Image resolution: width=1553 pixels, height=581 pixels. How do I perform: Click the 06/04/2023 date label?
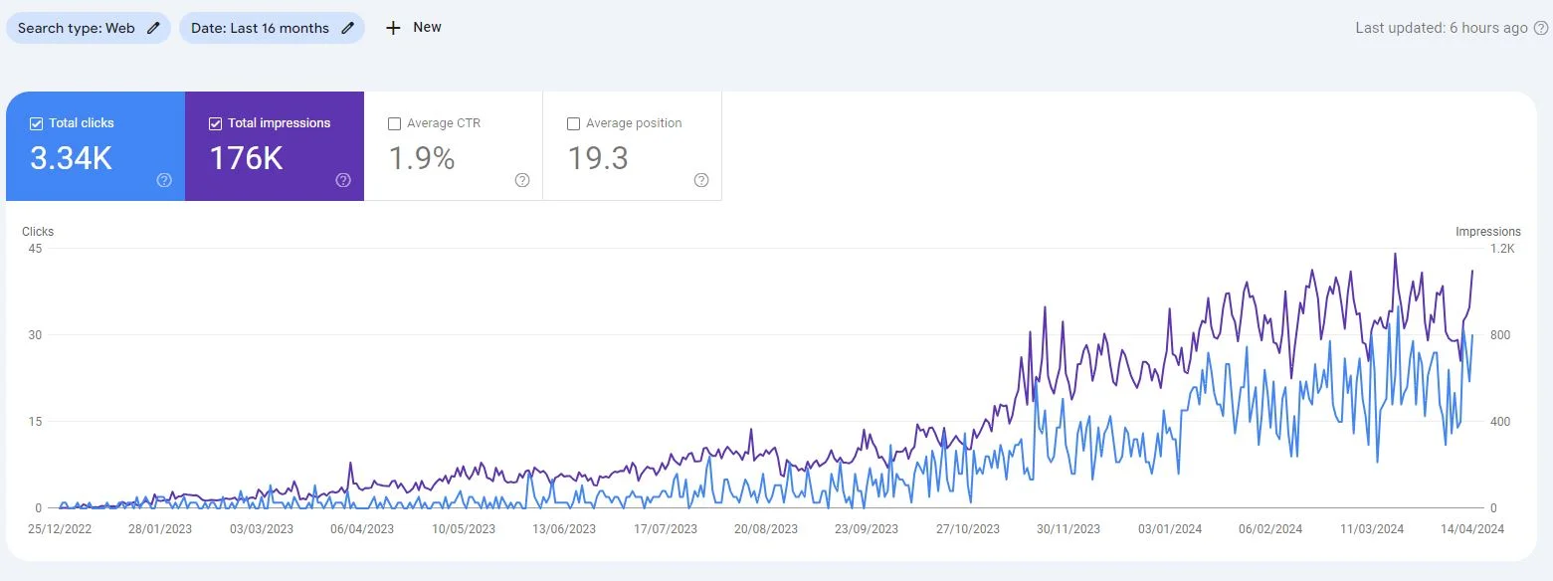[x=362, y=529]
